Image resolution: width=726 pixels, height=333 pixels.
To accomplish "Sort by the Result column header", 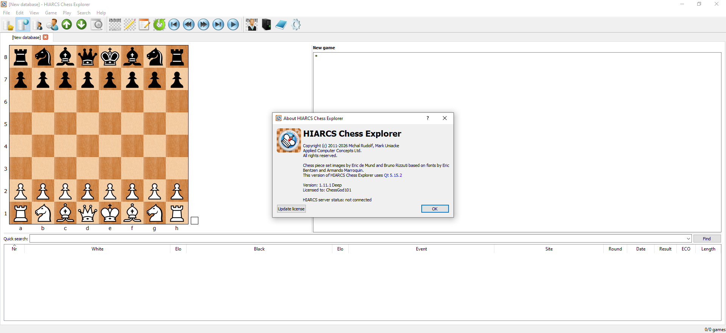I will tap(665, 249).
